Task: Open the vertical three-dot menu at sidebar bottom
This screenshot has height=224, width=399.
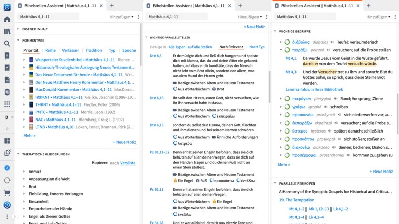Action: tap(7, 217)
